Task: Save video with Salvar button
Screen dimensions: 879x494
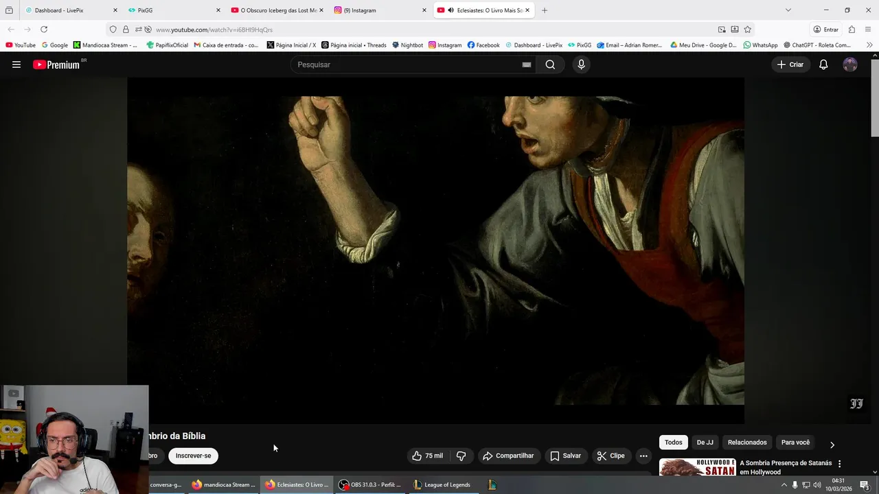Action: [x=565, y=456]
